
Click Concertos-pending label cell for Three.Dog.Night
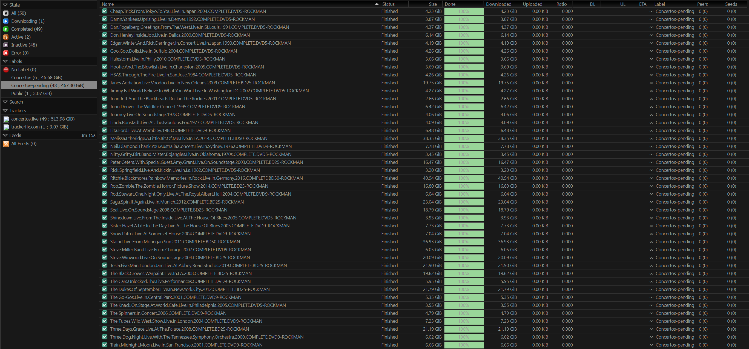675,337
